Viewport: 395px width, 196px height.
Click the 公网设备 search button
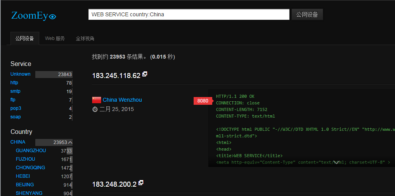(307, 14)
